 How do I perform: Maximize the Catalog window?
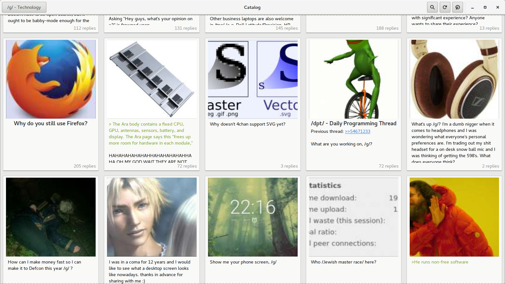point(485,7)
